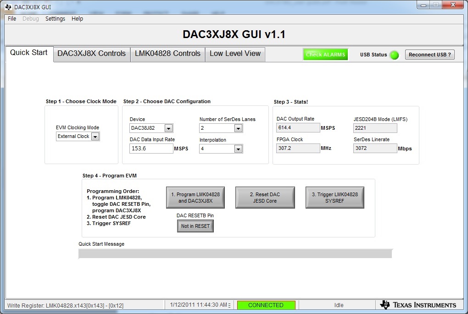Viewport: 468px width, 314px height.
Task: Click the Reset DAC JESD Core button
Action: pyautogui.click(x=265, y=198)
